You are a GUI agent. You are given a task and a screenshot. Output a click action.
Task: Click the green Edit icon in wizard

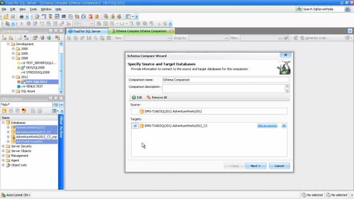coord(134,97)
